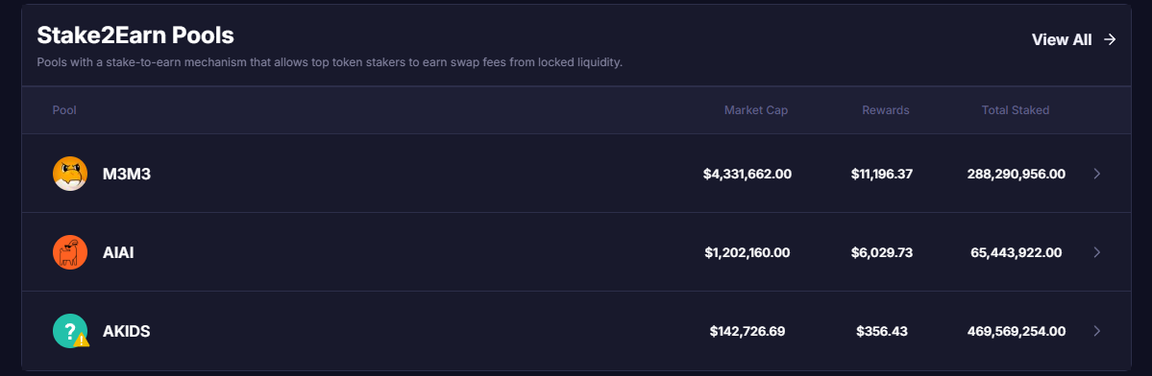
Task: Open the View All pools link
Action: pos(1074,39)
